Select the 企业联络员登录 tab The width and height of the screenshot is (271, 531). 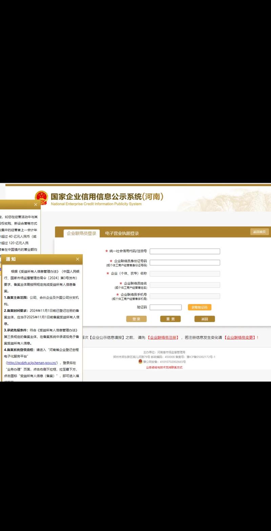point(81,233)
